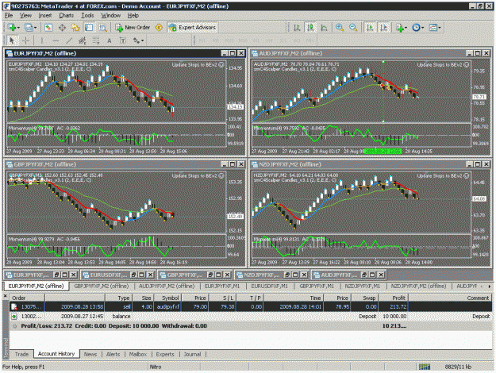Viewport: 496px width, 373px height.
Task: Expand the Templates dropdown arrow
Action: click(x=440, y=28)
